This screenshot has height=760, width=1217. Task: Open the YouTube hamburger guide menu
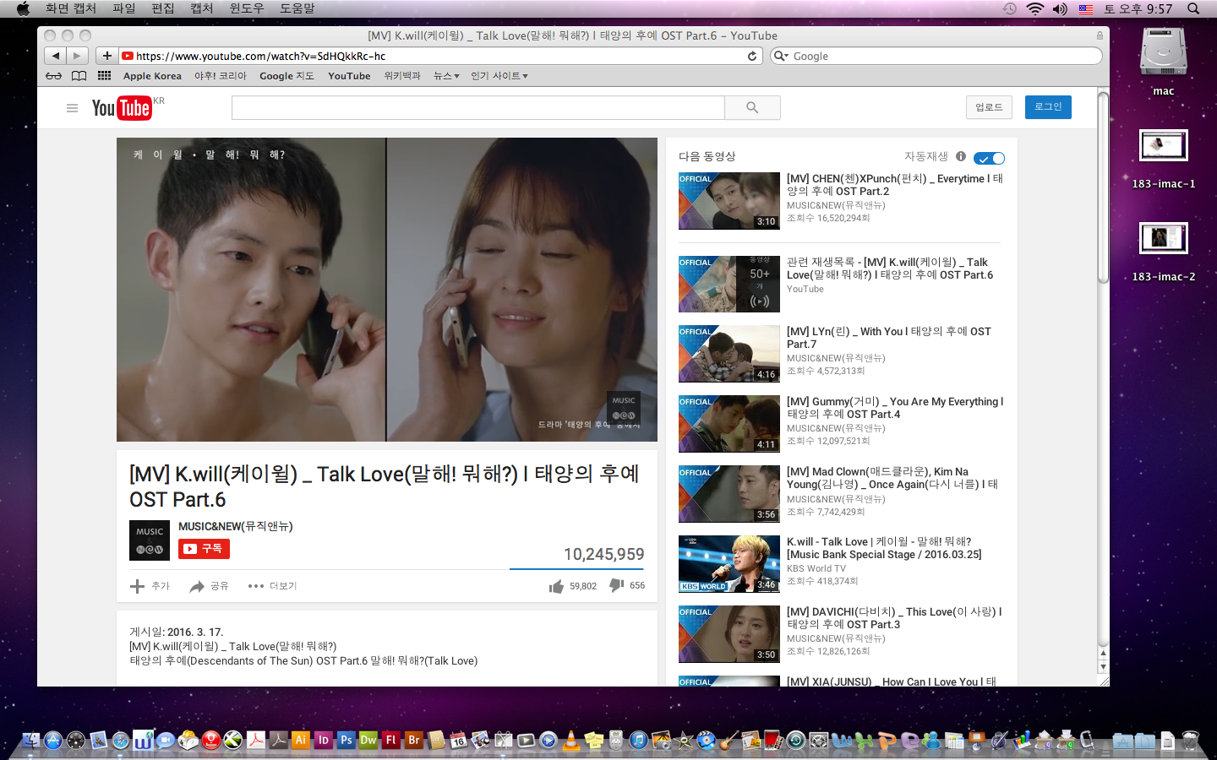(x=72, y=108)
